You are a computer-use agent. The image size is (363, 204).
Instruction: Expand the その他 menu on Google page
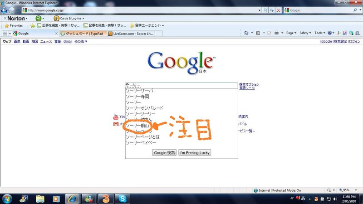pyautogui.click(x=81, y=41)
